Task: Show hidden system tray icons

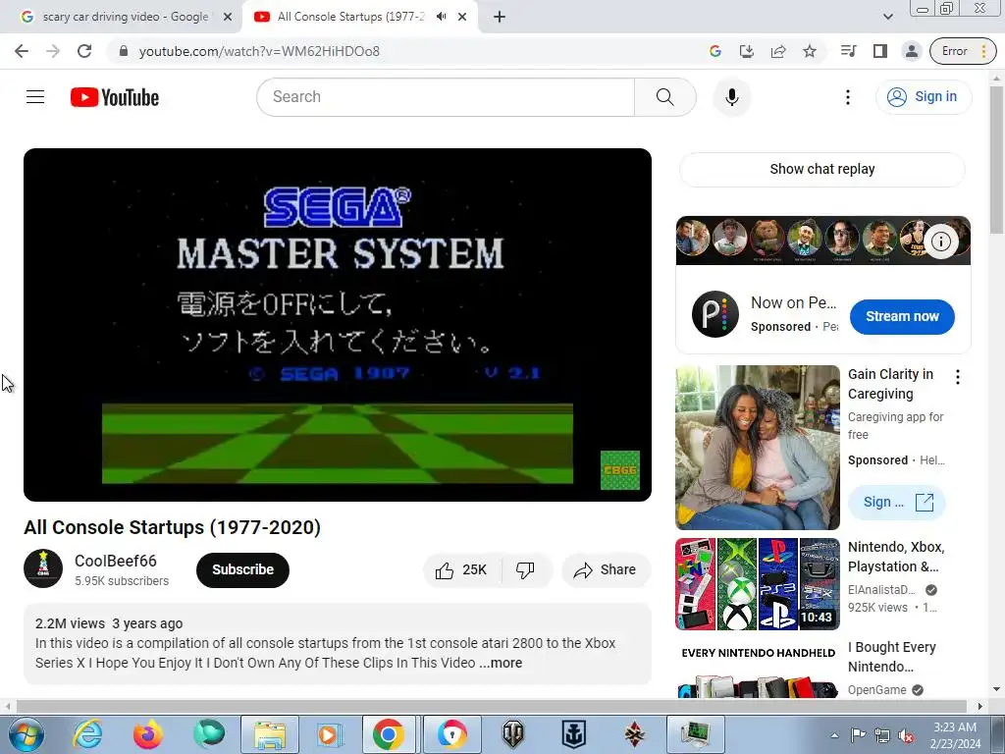Action: tap(834, 735)
